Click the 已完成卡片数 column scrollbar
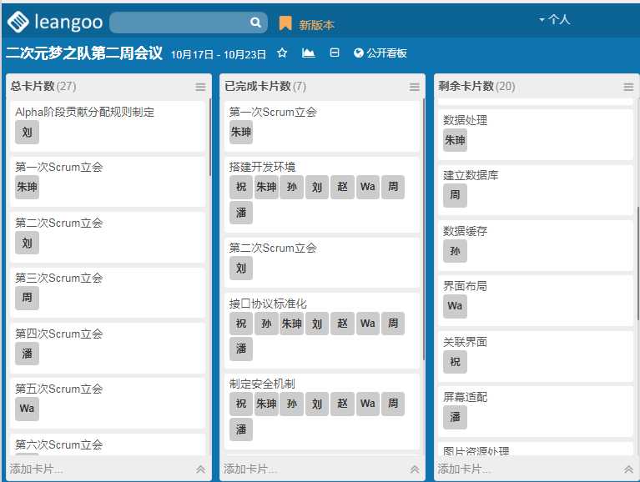Screen dimensions: 640x482 click(x=424, y=229)
